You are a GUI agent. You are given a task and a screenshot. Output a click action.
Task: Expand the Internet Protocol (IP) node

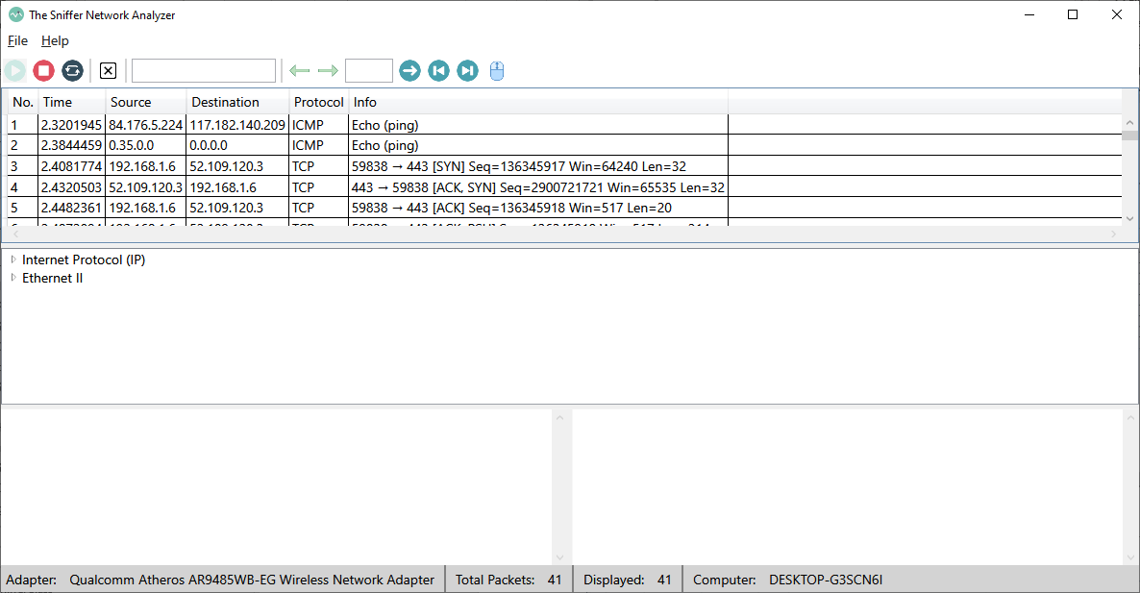[x=13, y=259]
